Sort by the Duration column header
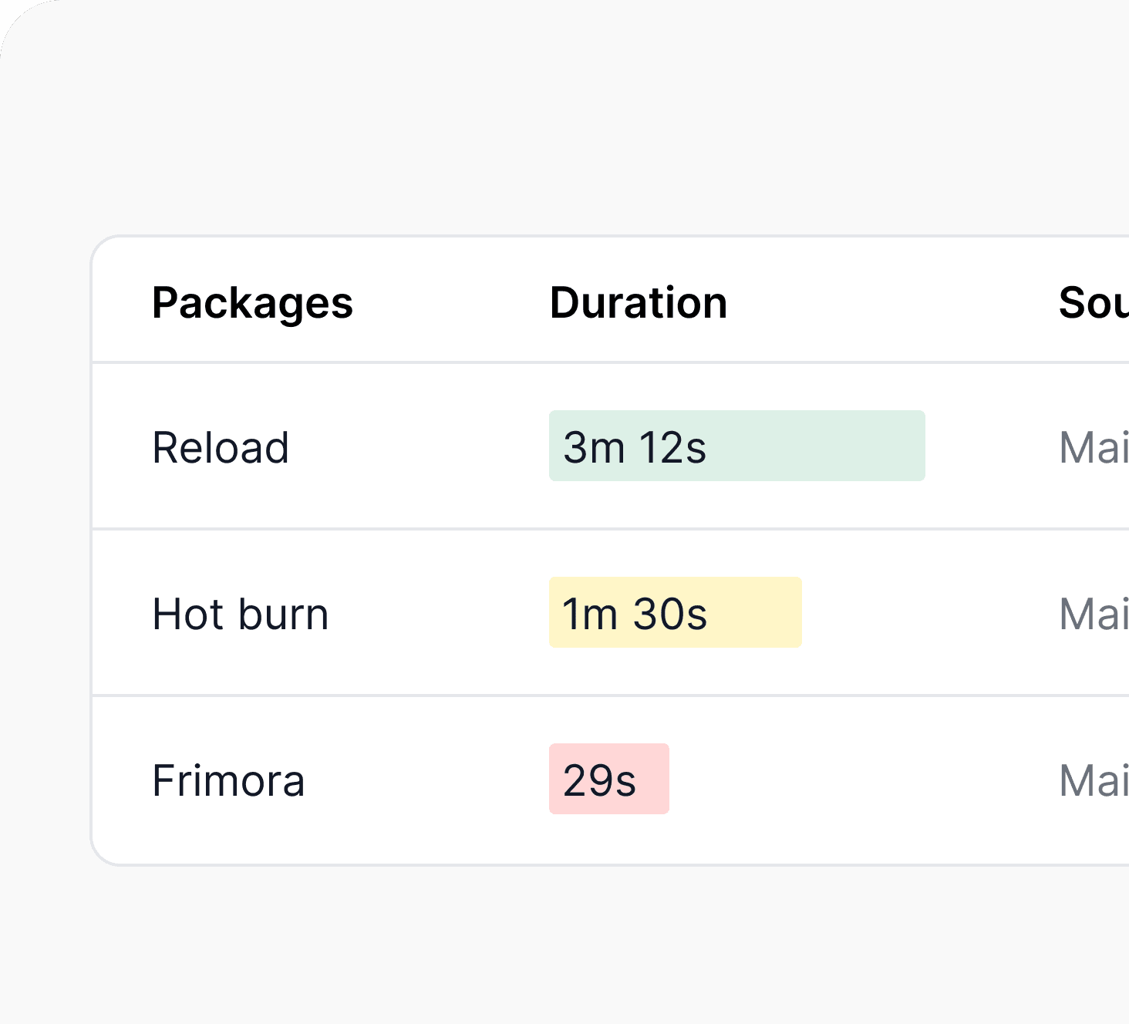The image size is (1129, 1024). click(638, 303)
